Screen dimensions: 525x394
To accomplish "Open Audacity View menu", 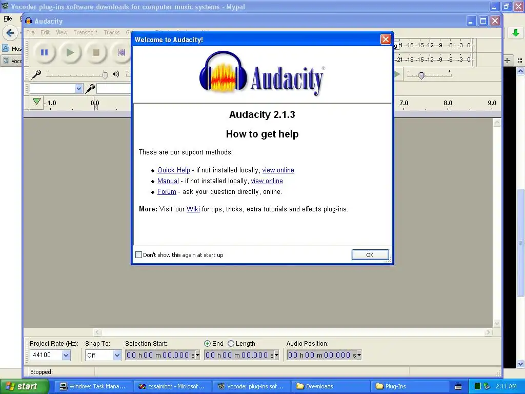I will coord(62,32).
